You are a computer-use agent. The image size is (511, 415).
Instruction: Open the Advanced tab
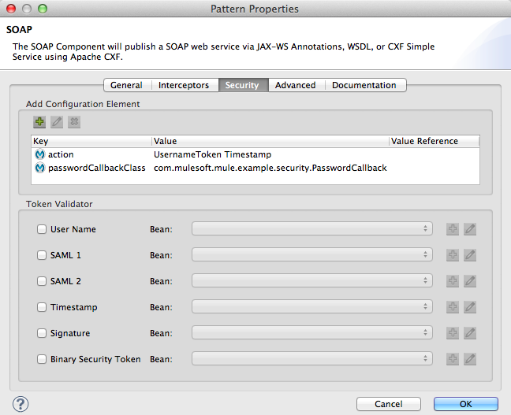[x=295, y=85]
